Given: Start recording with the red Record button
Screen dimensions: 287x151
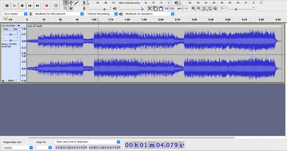Looking at the screenshot, I should [47, 6].
